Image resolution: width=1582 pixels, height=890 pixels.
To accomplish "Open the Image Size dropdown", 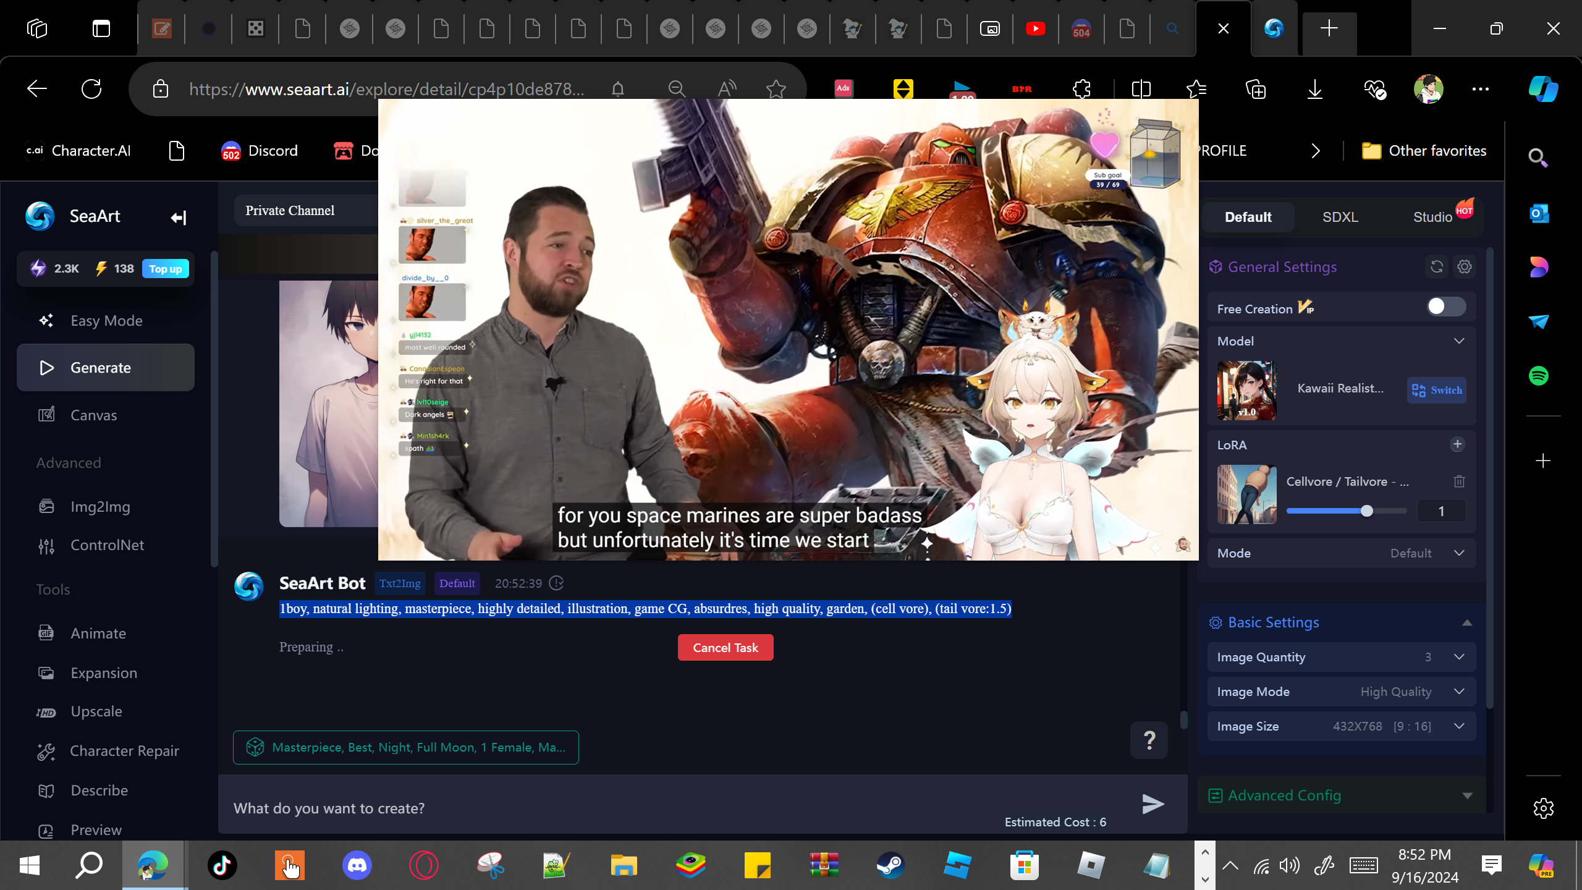I will [1342, 726].
